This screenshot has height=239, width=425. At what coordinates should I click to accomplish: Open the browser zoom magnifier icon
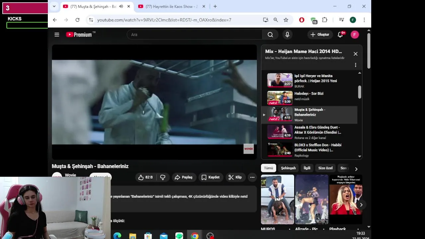click(276, 20)
